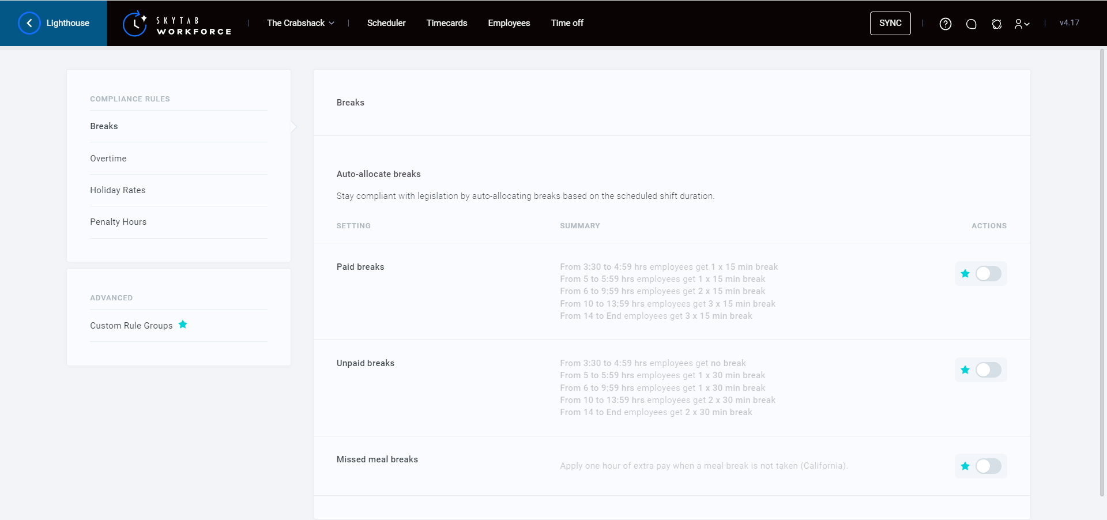Viewport: 1107px width, 520px height.
Task: Select Overtime in compliance rules
Action: tap(108, 159)
